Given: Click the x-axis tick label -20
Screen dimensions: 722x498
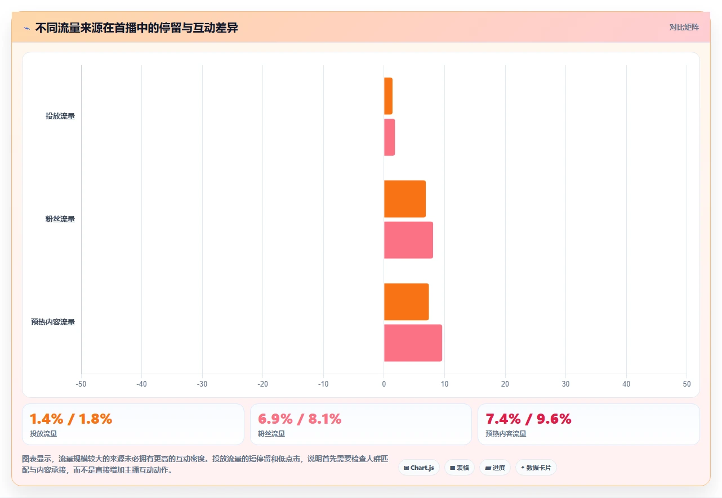Looking at the screenshot, I should pos(262,384).
